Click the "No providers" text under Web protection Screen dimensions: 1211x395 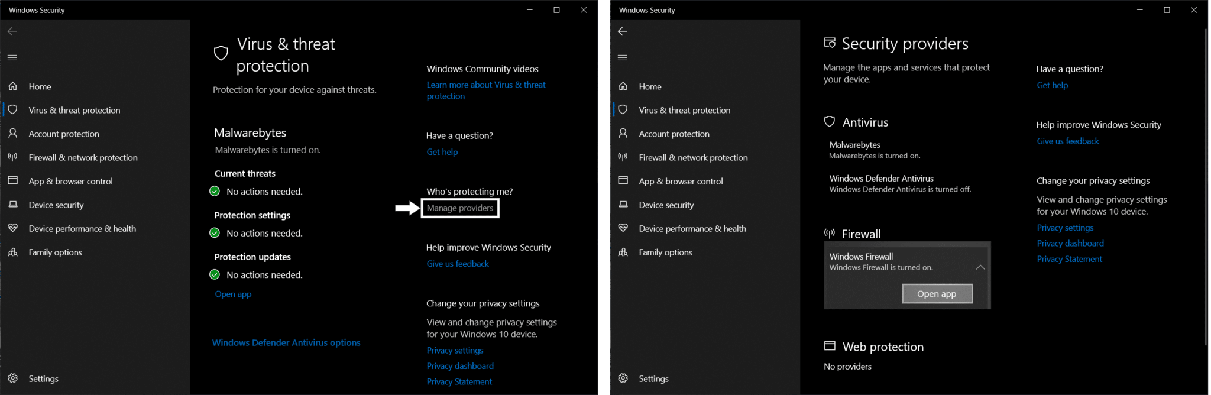(847, 367)
